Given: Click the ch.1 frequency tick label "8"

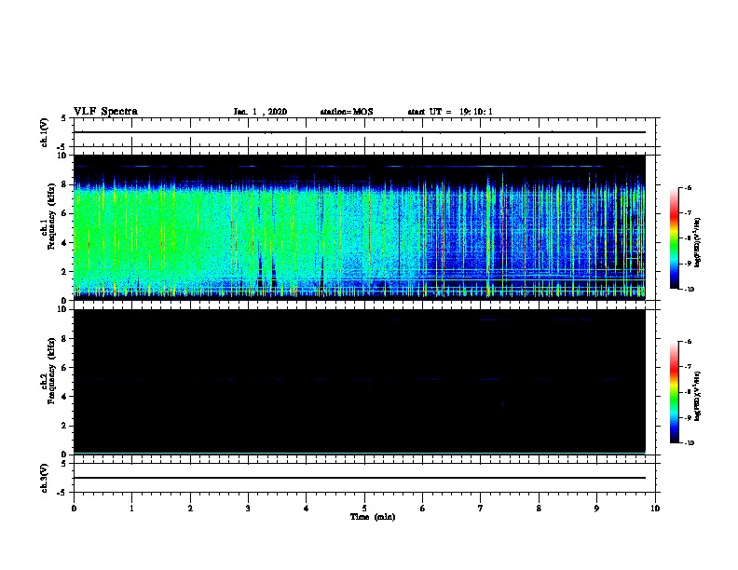Looking at the screenshot, I should point(64,184).
